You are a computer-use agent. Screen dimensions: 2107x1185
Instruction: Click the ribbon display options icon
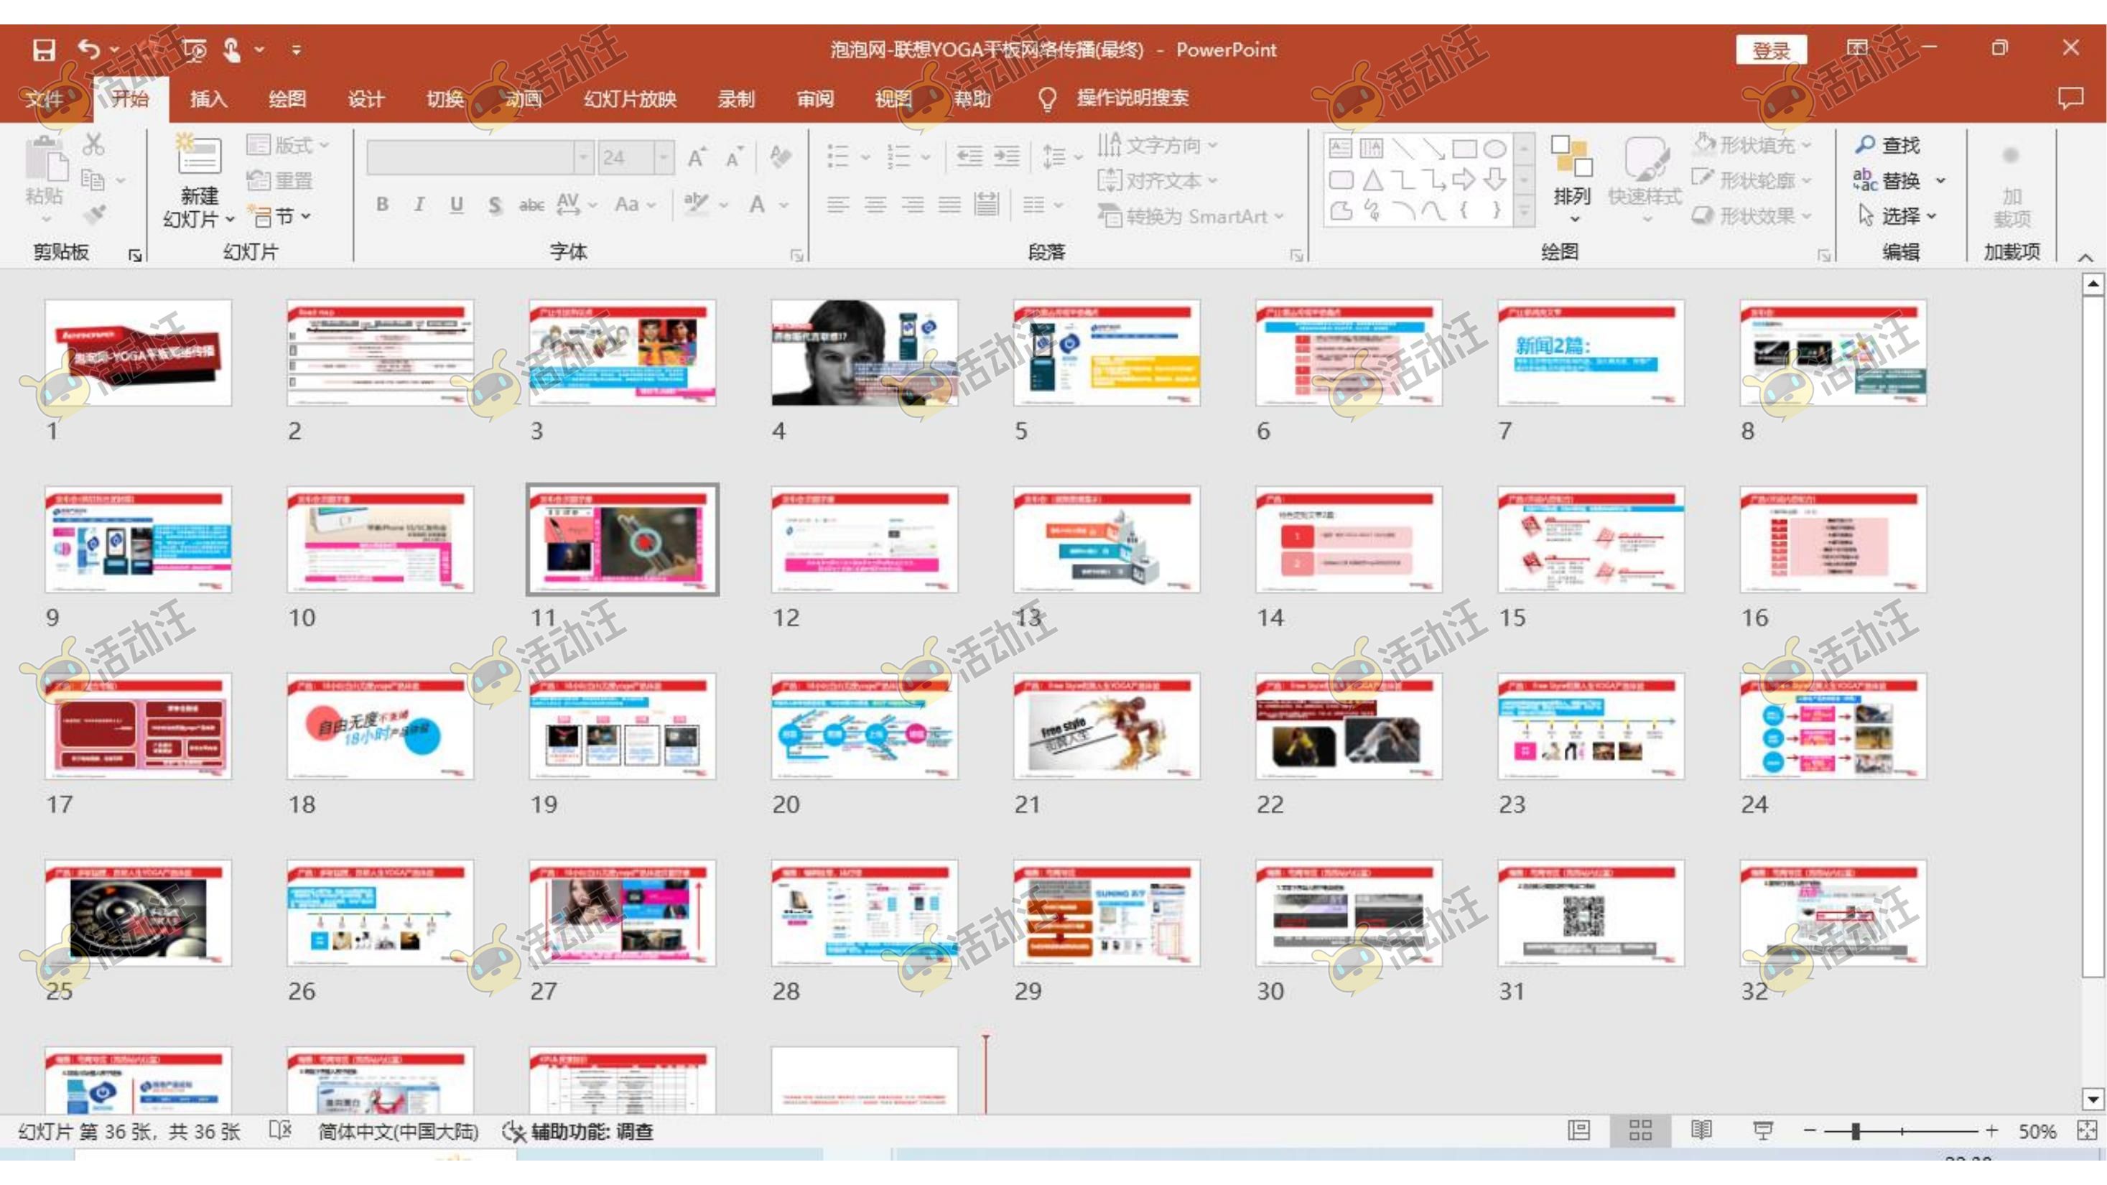click(x=1858, y=48)
